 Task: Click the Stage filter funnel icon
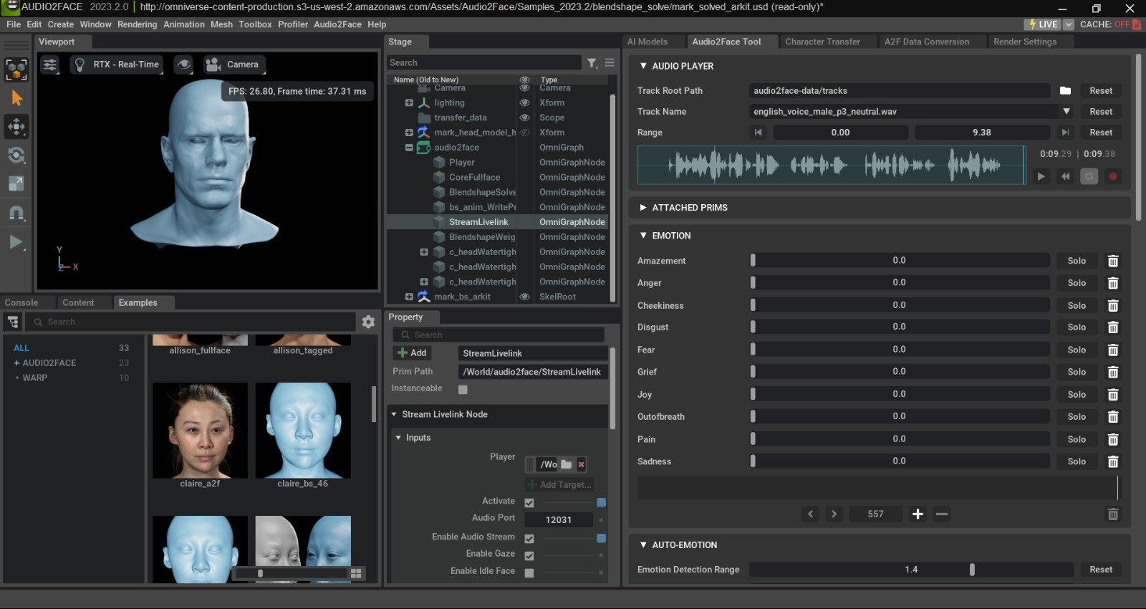point(592,63)
